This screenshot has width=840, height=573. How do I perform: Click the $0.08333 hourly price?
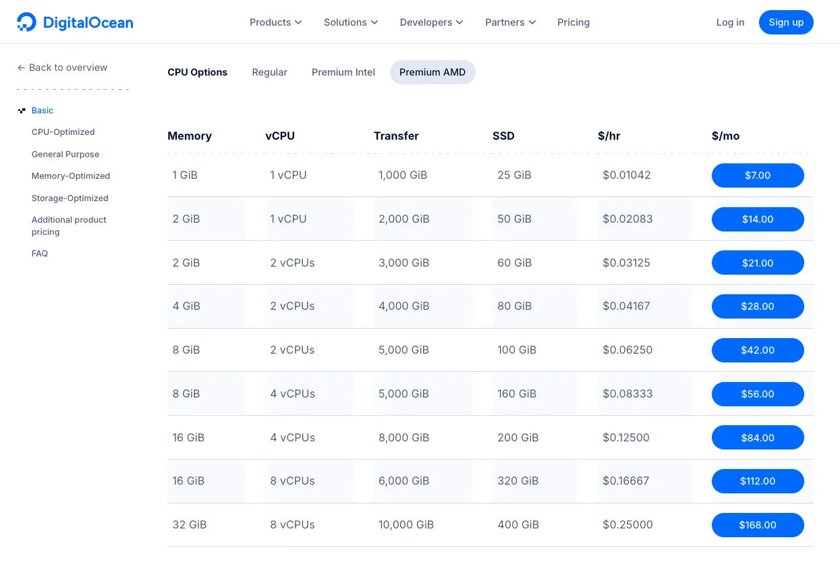[x=627, y=393]
